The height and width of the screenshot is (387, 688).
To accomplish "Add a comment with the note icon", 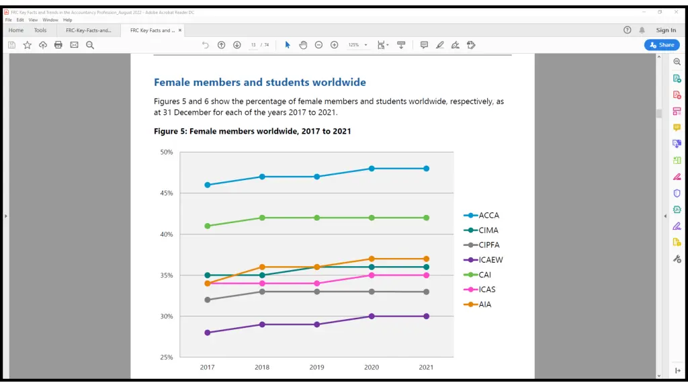I will (x=424, y=45).
